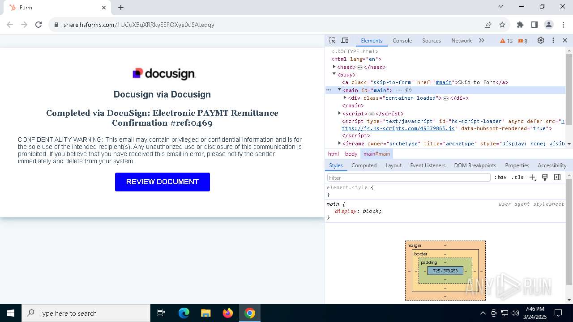Collapse the main element node

click(x=339, y=90)
